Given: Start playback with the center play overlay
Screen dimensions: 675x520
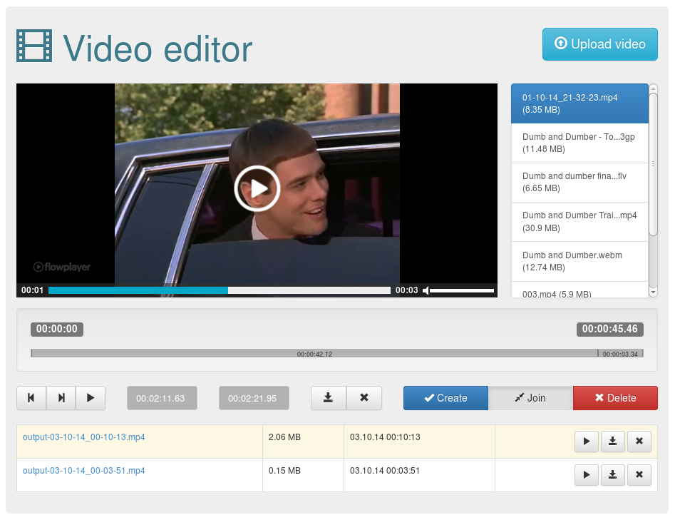Looking at the screenshot, I should (257, 188).
